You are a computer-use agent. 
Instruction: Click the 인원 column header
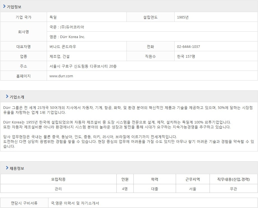pos(125,179)
